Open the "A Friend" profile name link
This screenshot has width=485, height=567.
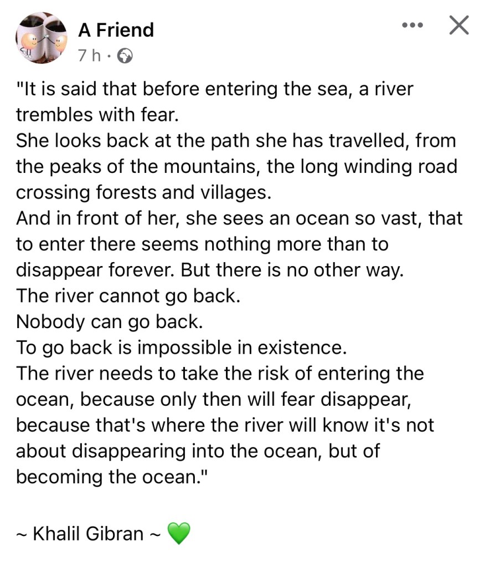tap(116, 29)
